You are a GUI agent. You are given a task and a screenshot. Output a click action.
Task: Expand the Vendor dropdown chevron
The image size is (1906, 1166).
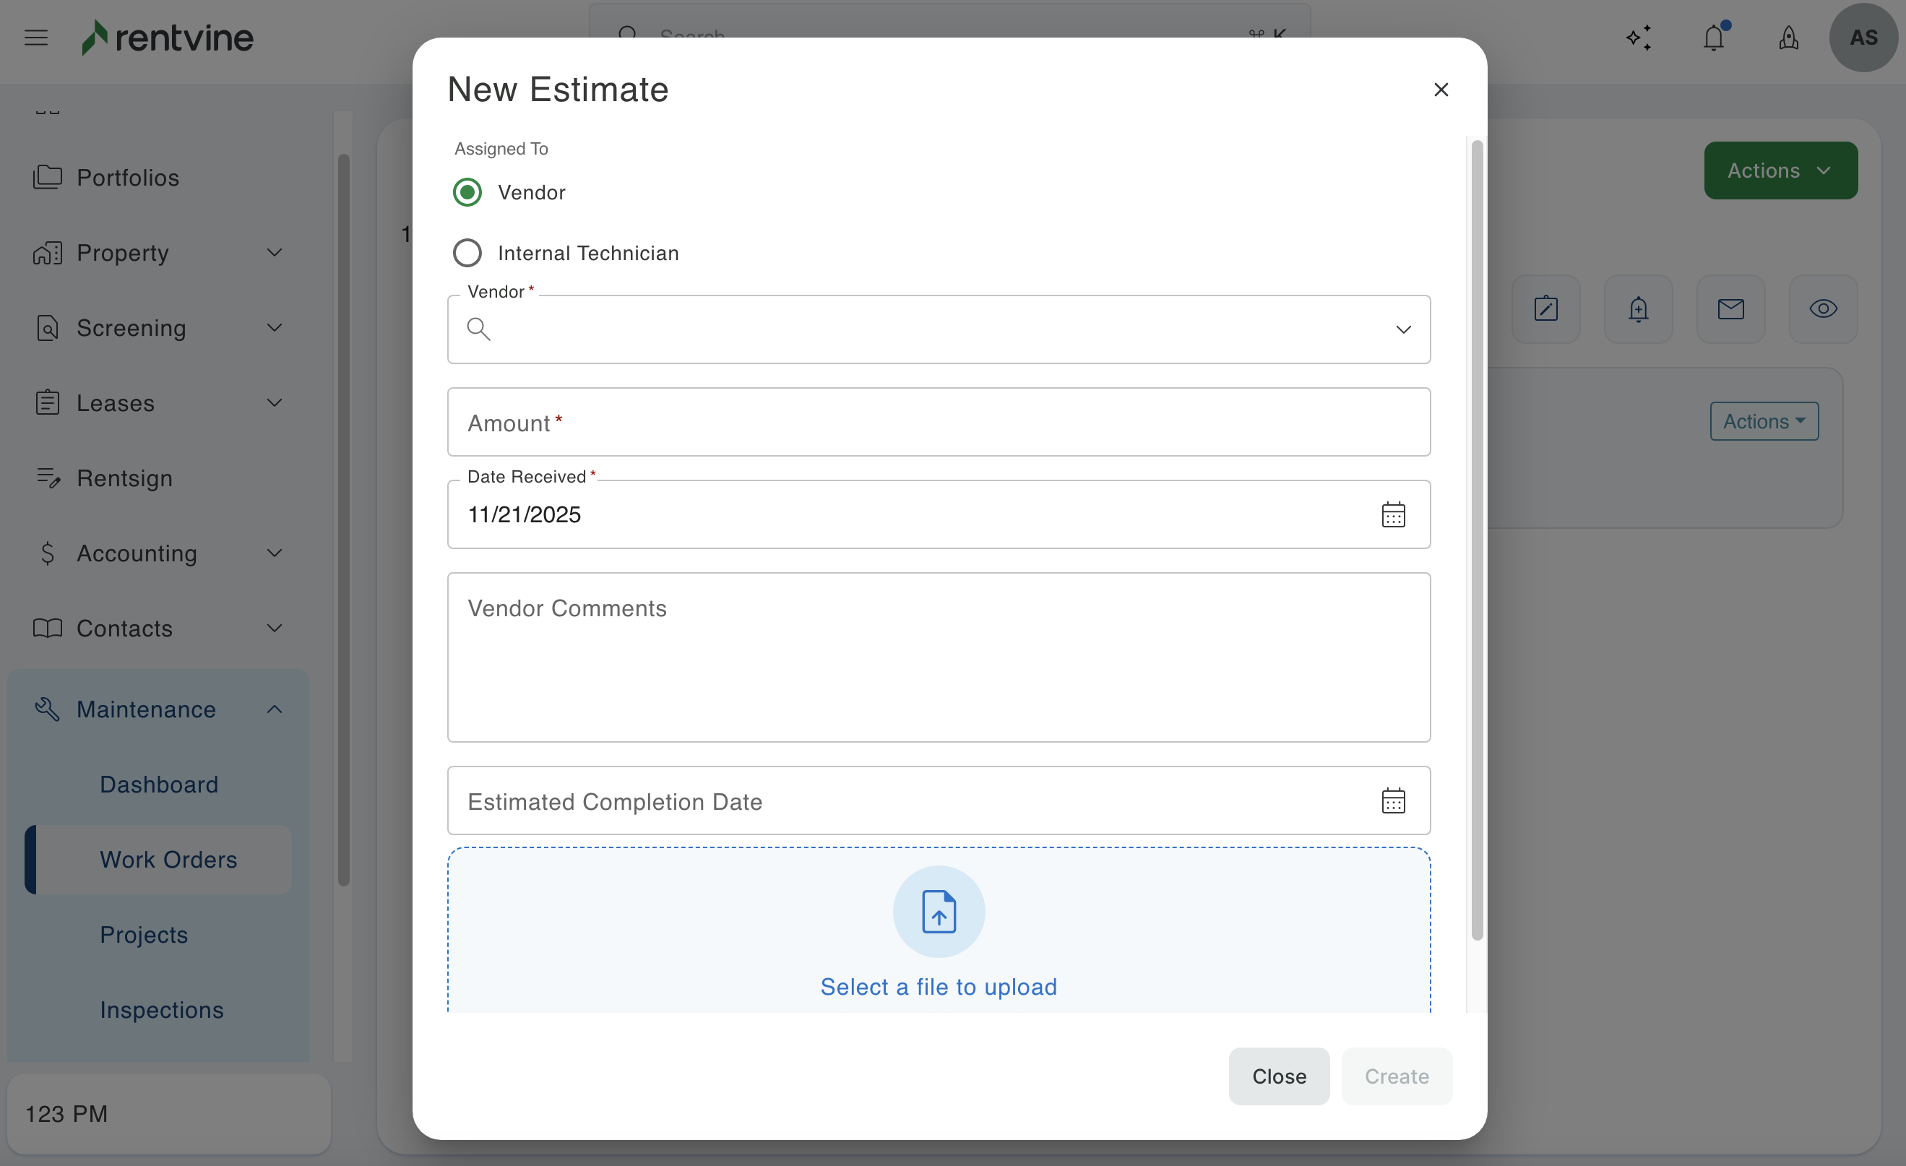point(1402,329)
